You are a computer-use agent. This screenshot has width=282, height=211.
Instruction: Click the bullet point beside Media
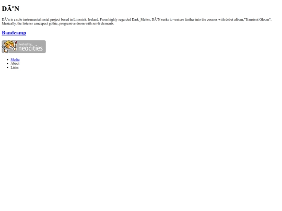[x=7, y=59]
